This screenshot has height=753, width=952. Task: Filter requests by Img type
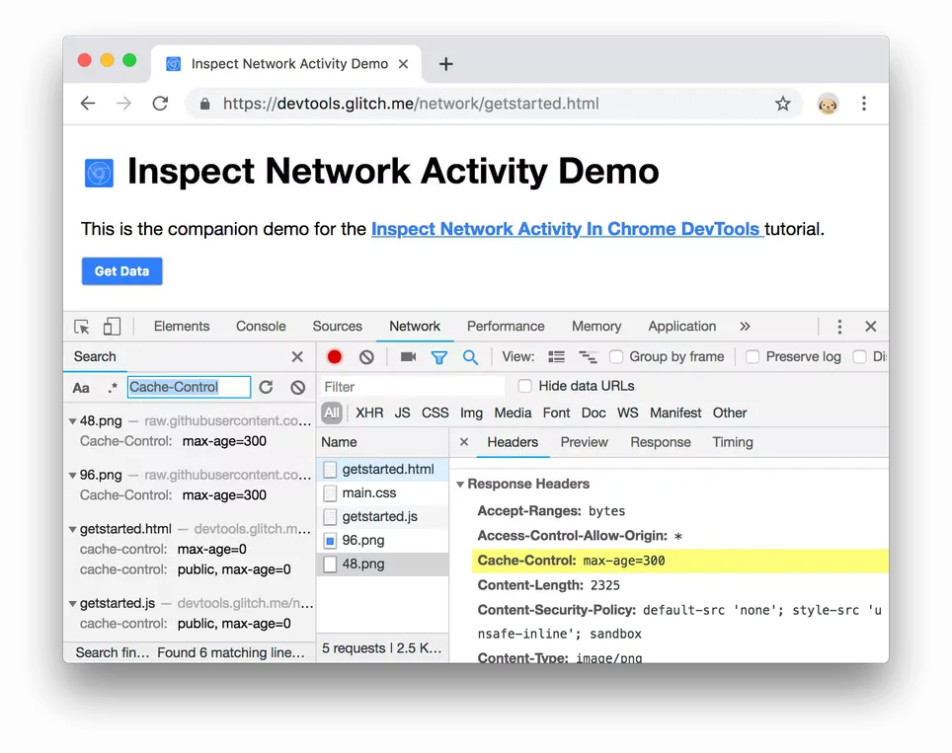471,414
